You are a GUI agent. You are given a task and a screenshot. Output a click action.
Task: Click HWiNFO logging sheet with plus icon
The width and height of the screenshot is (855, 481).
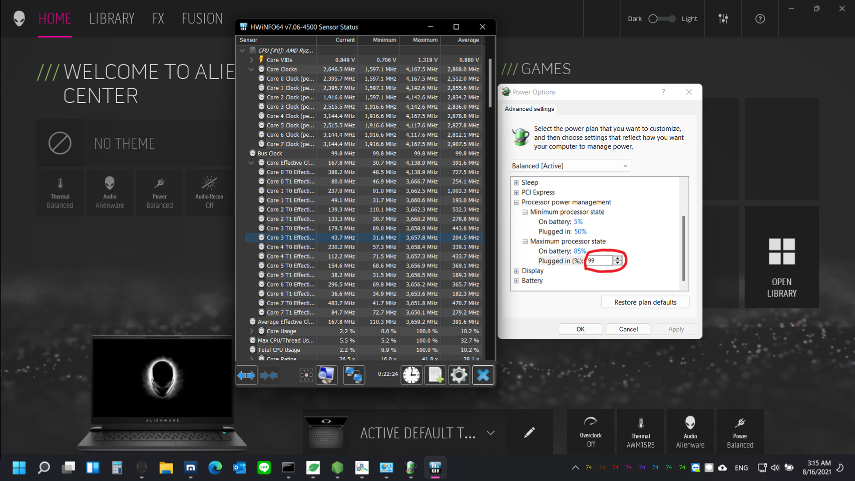click(435, 375)
